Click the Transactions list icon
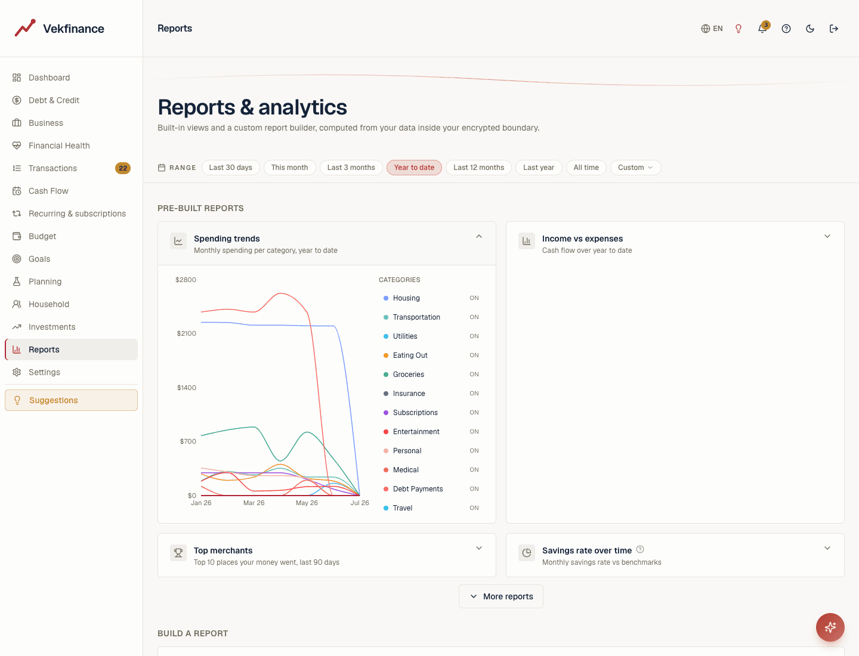The image size is (859, 656). click(x=17, y=168)
